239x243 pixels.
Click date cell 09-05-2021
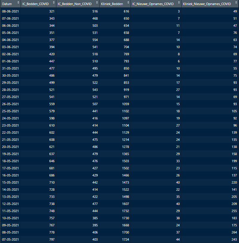pyautogui.click(x=10, y=225)
